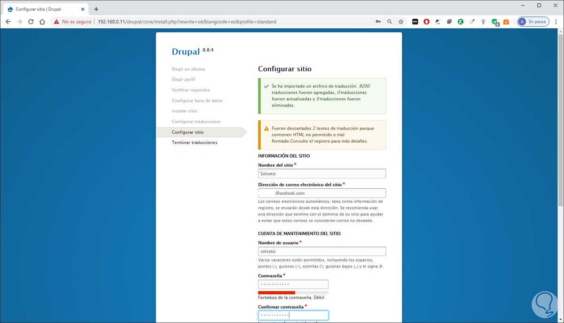Focus the 'Confirmar contraseña' field
The height and width of the screenshot is (323, 564).
(293, 315)
